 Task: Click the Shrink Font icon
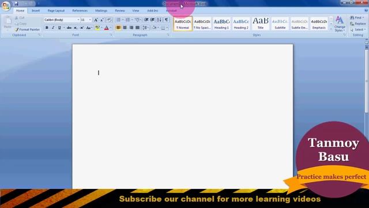[x=102, y=20]
